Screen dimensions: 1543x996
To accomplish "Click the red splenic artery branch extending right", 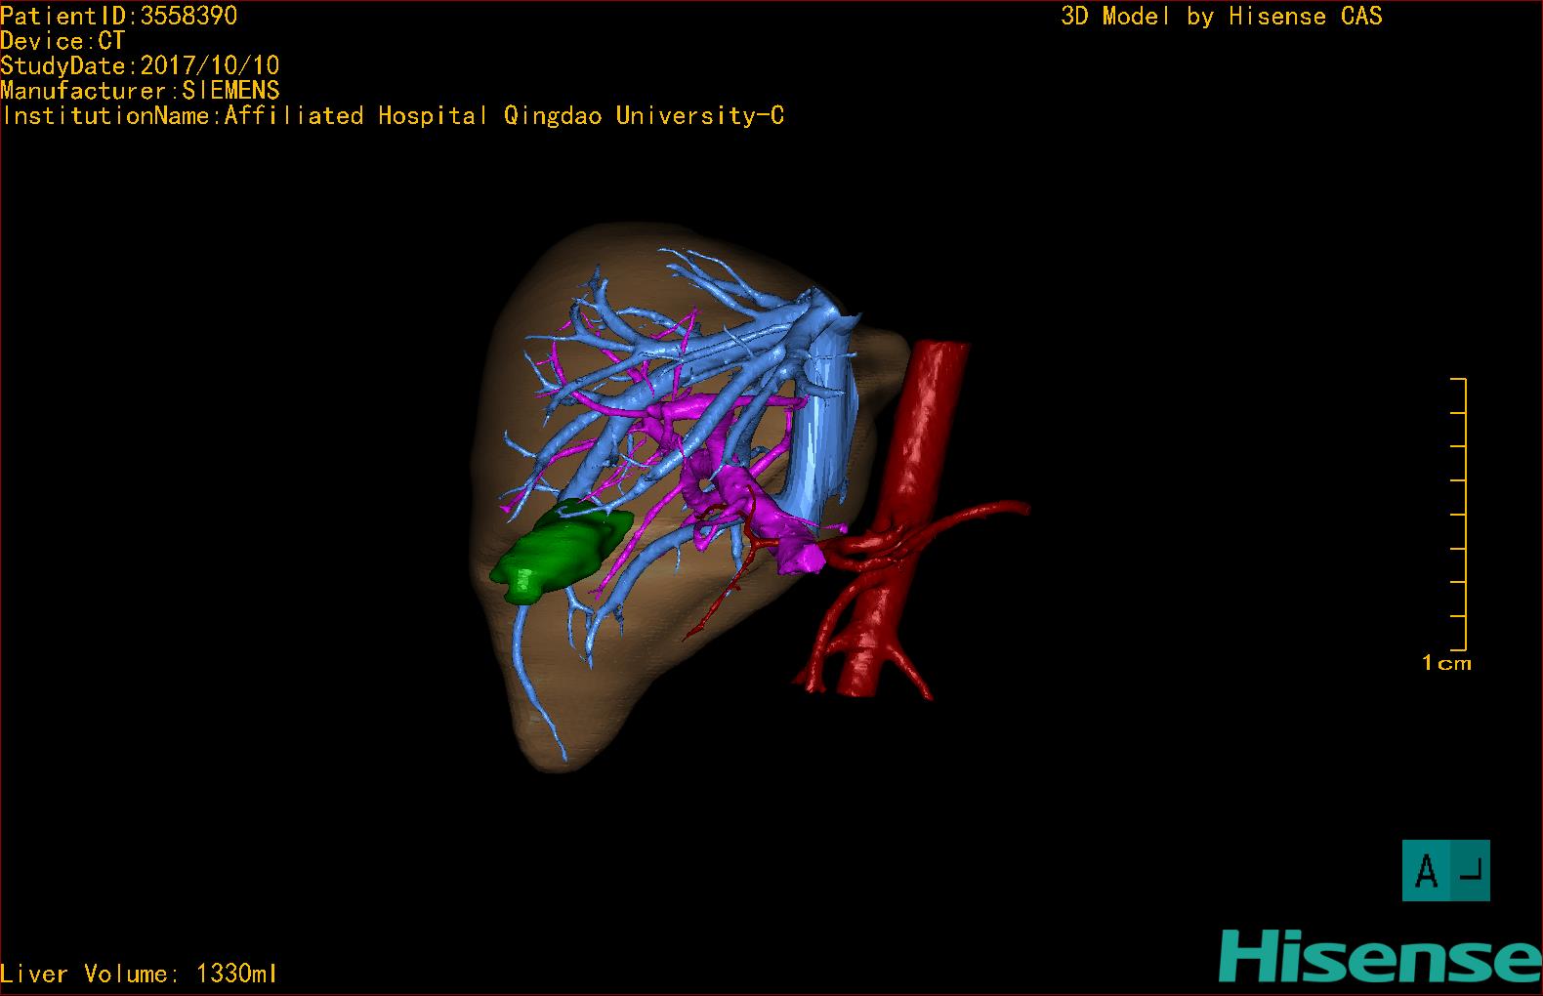I will coord(977,515).
